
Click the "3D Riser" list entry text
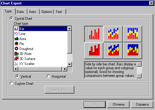point(26,54)
